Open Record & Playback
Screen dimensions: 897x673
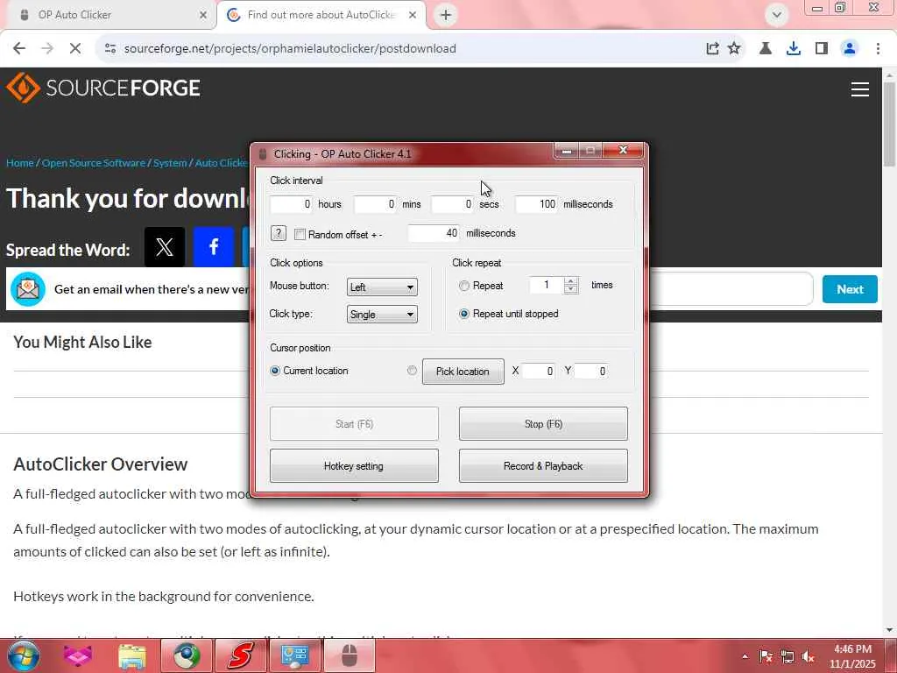(543, 466)
